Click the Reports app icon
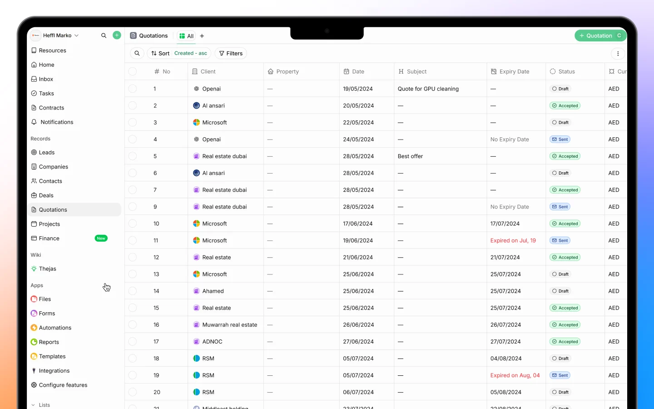This screenshot has width=654, height=409. tap(34, 342)
